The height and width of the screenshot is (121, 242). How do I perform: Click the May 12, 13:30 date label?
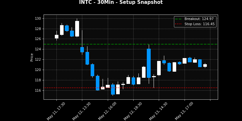[81, 111]
